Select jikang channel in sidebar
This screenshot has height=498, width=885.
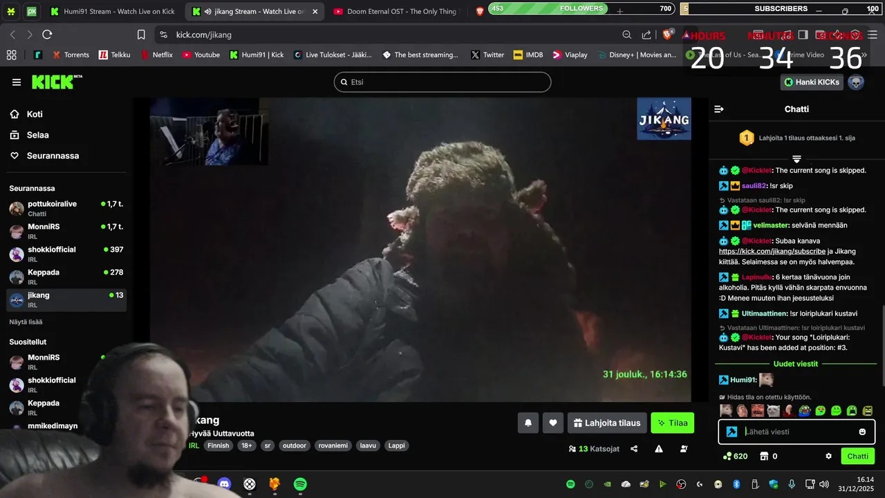point(66,299)
